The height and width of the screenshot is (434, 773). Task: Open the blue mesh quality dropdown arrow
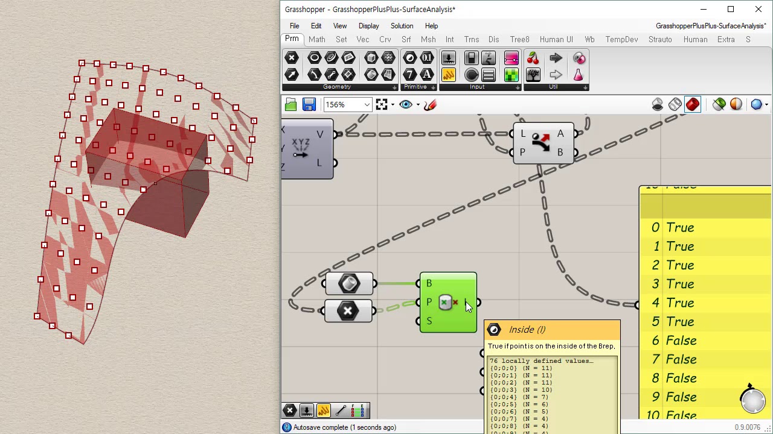(x=766, y=105)
